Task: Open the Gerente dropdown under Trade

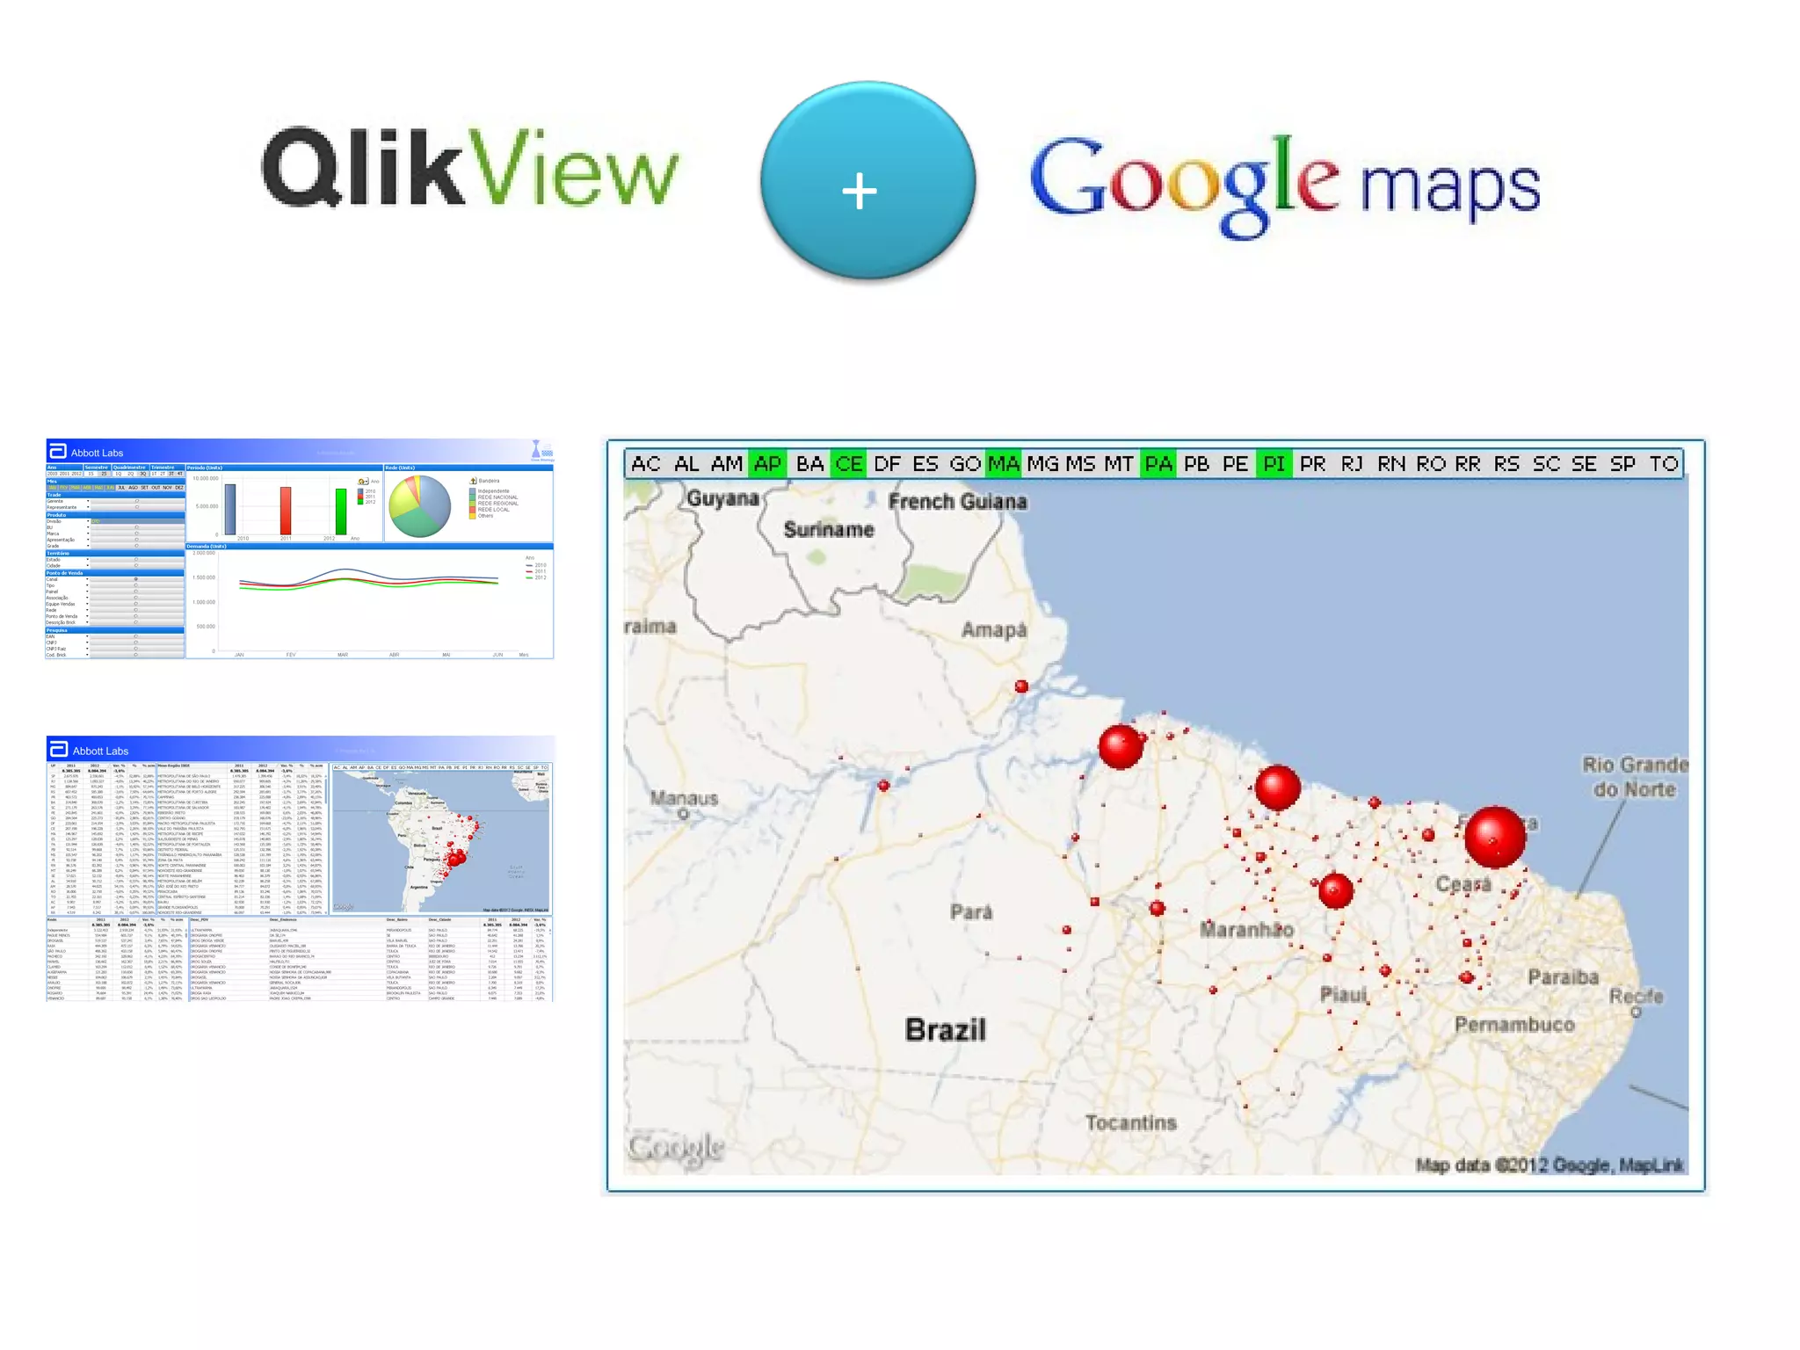Action: [x=87, y=501]
